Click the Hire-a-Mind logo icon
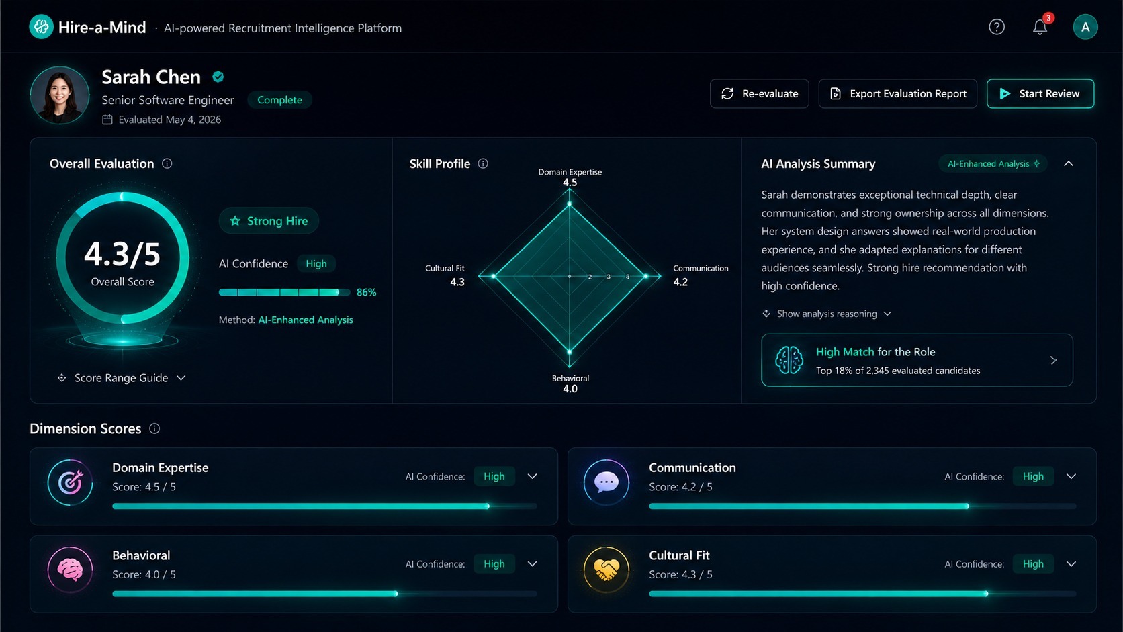The height and width of the screenshot is (632, 1123). click(41, 27)
